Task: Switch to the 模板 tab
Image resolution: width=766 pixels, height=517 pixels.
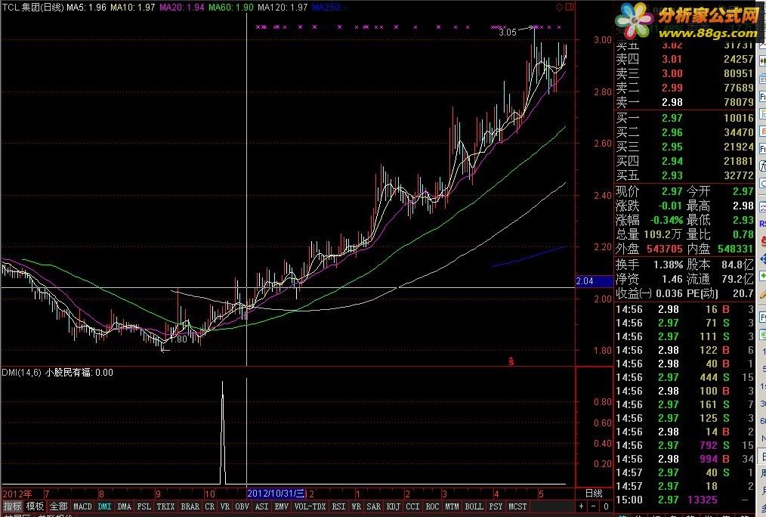Action: click(x=35, y=506)
